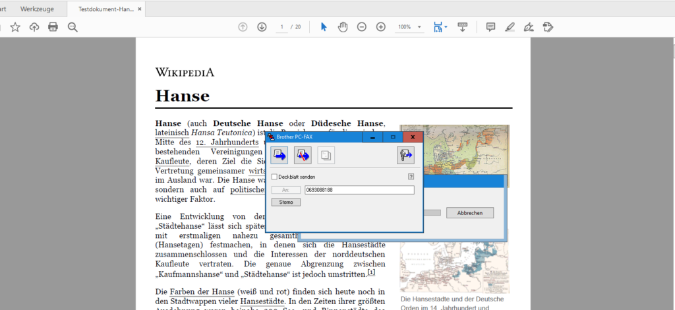
Task: Click the send fax icon in Brother PC-FAX
Action: point(279,155)
